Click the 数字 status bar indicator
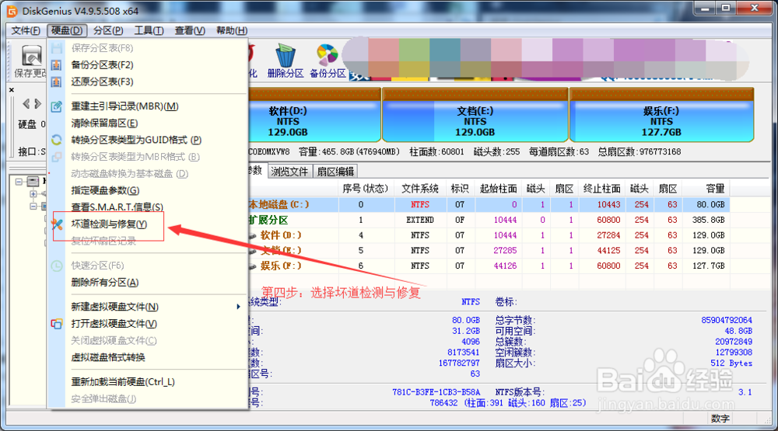Screen dimensions: 778x431 click(x=720, y=419)
